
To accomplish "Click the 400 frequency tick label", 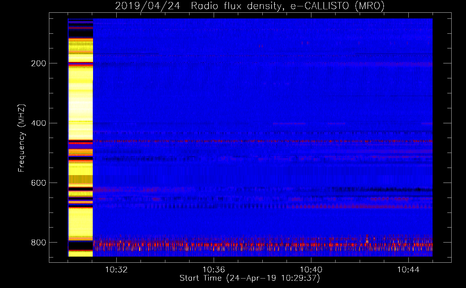I will pos(39,123).
